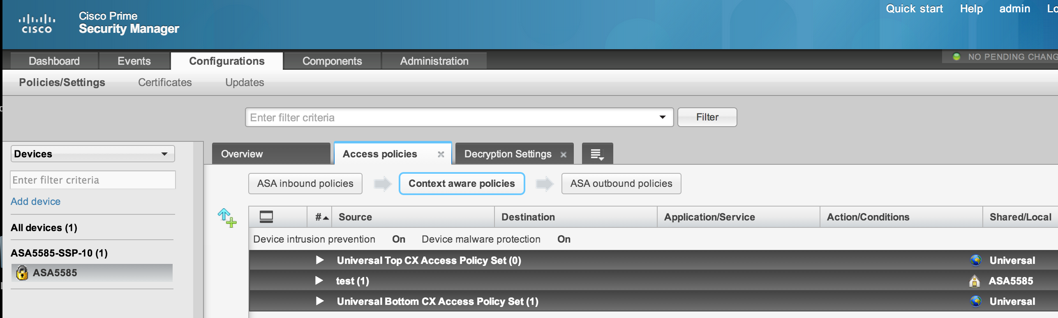Close the Decryption Settings tab
This screenshot has height=318, width=1058.
tap(563, 154)
